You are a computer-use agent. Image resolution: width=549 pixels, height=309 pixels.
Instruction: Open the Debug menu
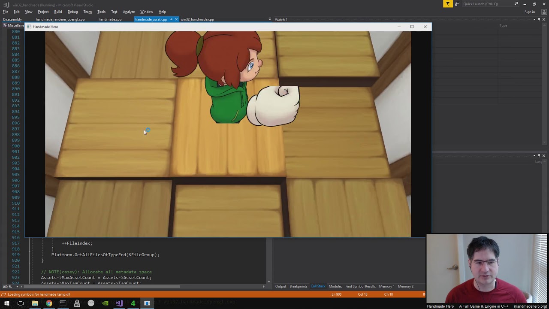(72, 12)
